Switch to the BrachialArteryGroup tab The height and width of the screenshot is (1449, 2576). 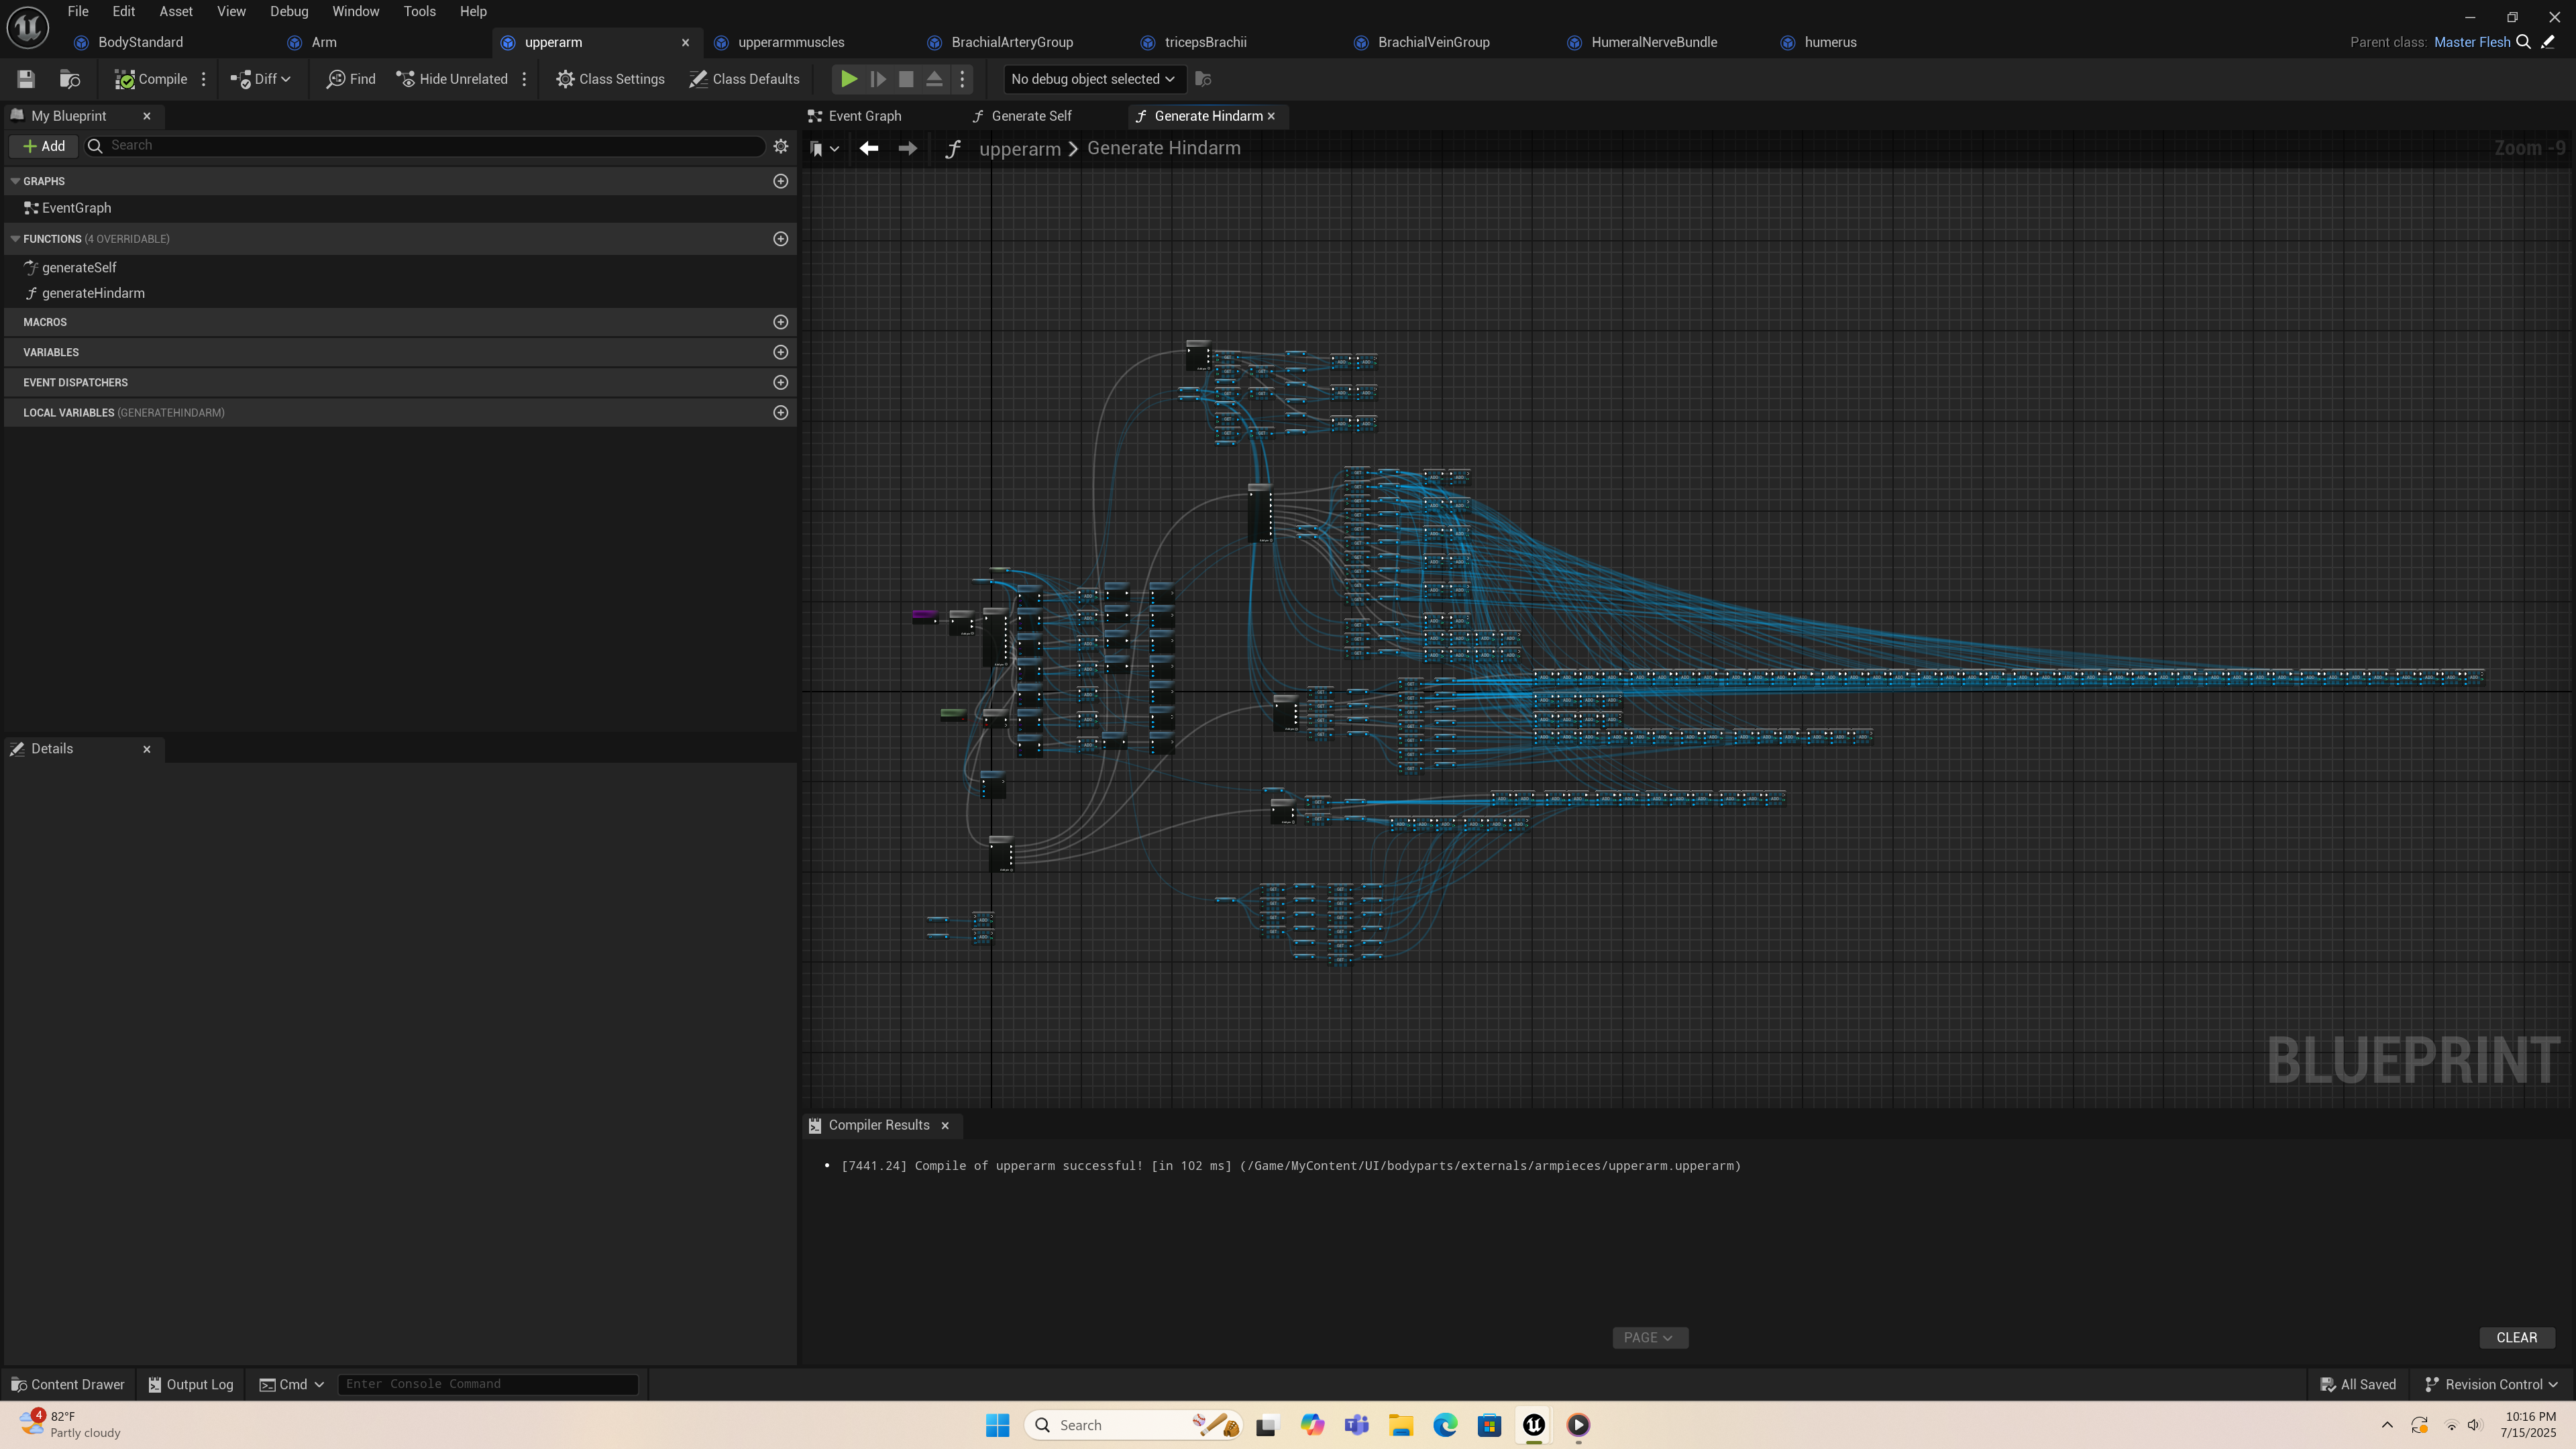click(1012, 42)
